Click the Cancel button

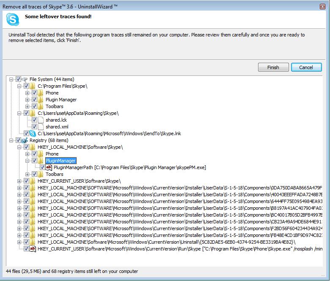(x=306, y=67)
